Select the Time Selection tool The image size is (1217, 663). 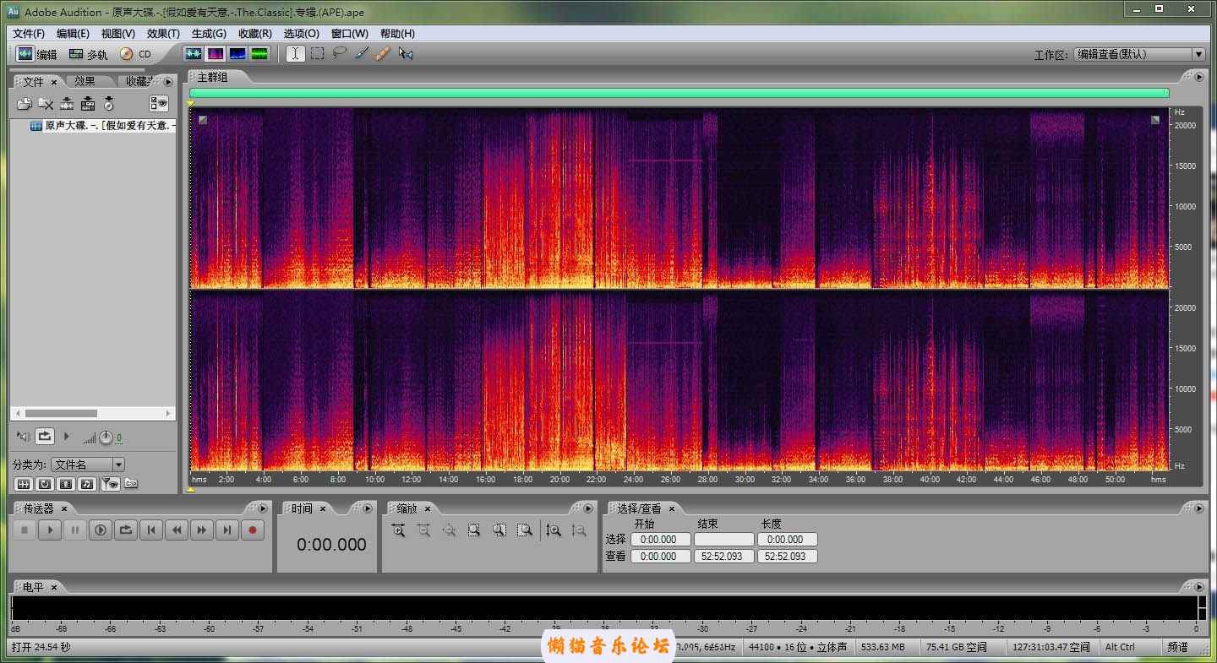coord(295,53)
